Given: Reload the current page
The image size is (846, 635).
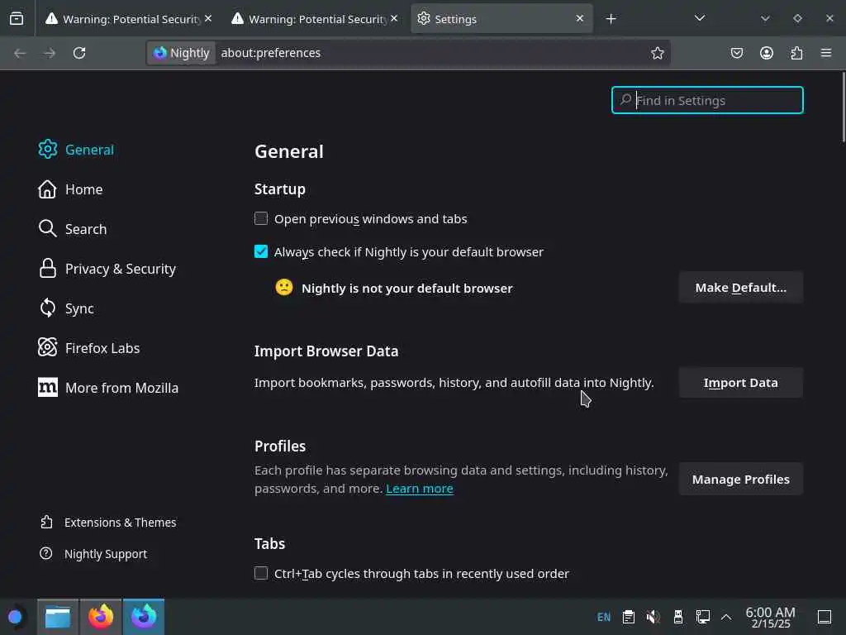Looking at the screenshot, I should click(x=79, y=53).
